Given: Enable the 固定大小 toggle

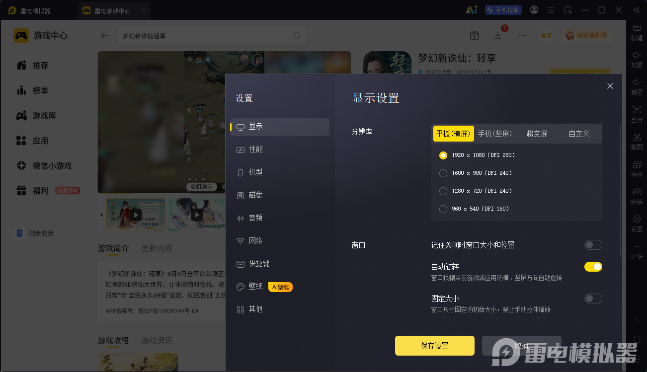Looking at the screenshot, I should [593, 298].
